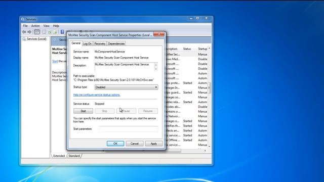Click the Cancel button

click(135, 144)
